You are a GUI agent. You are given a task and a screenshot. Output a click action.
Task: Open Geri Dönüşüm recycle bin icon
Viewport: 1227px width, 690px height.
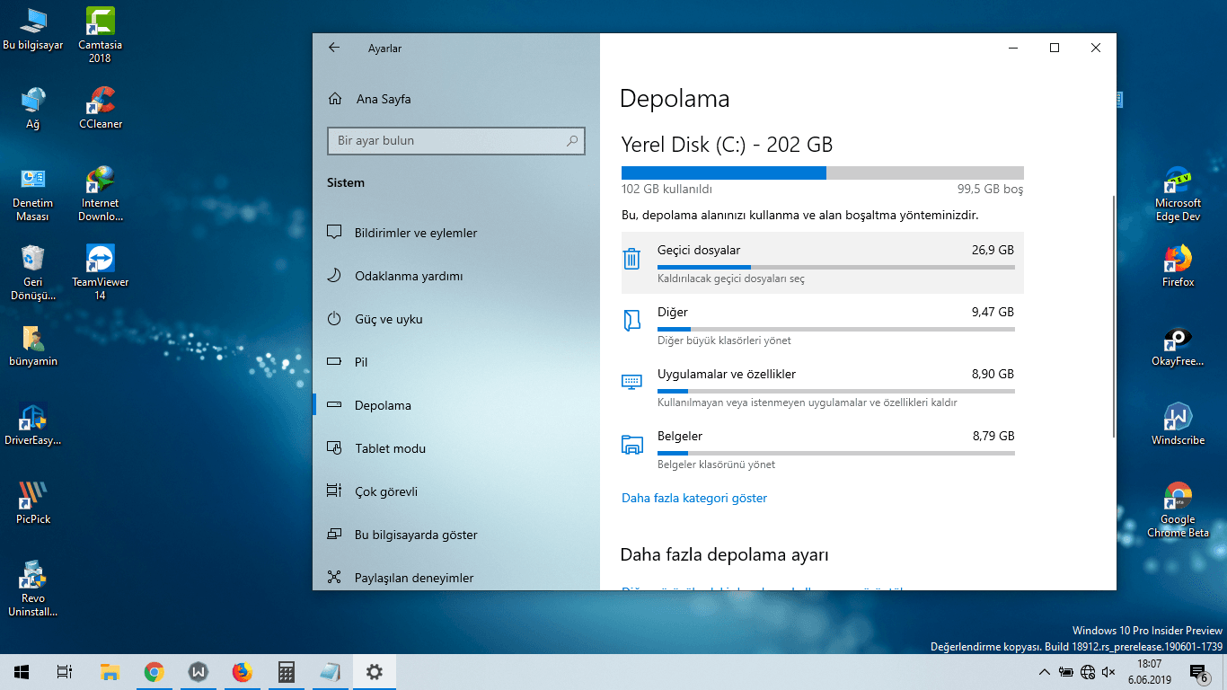33,272
